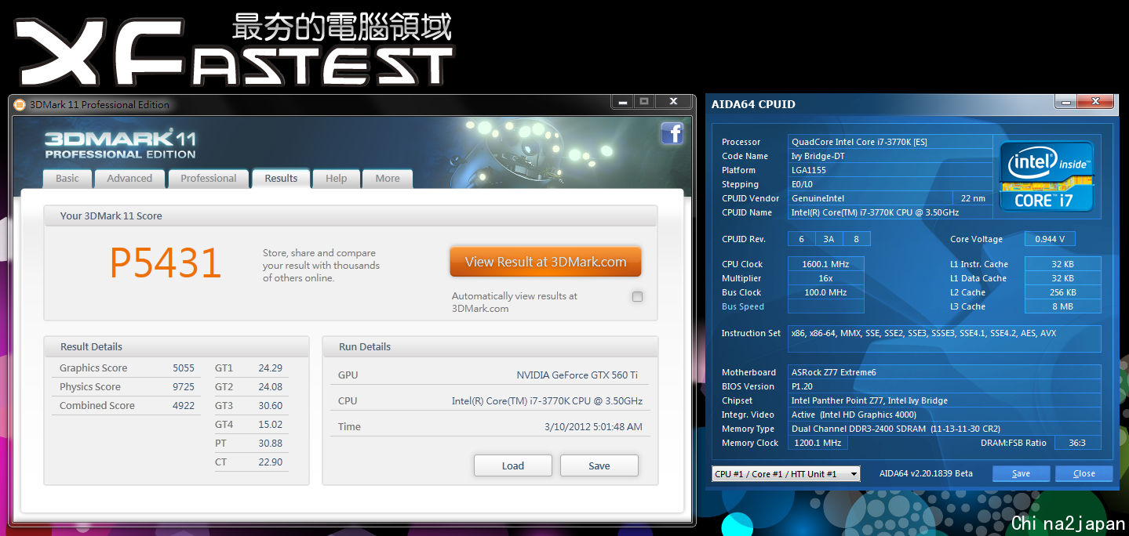Click the GT1 result 24.29
Image resolution: width=1129 pixels, height=536 pixels.
coord(271,368)
